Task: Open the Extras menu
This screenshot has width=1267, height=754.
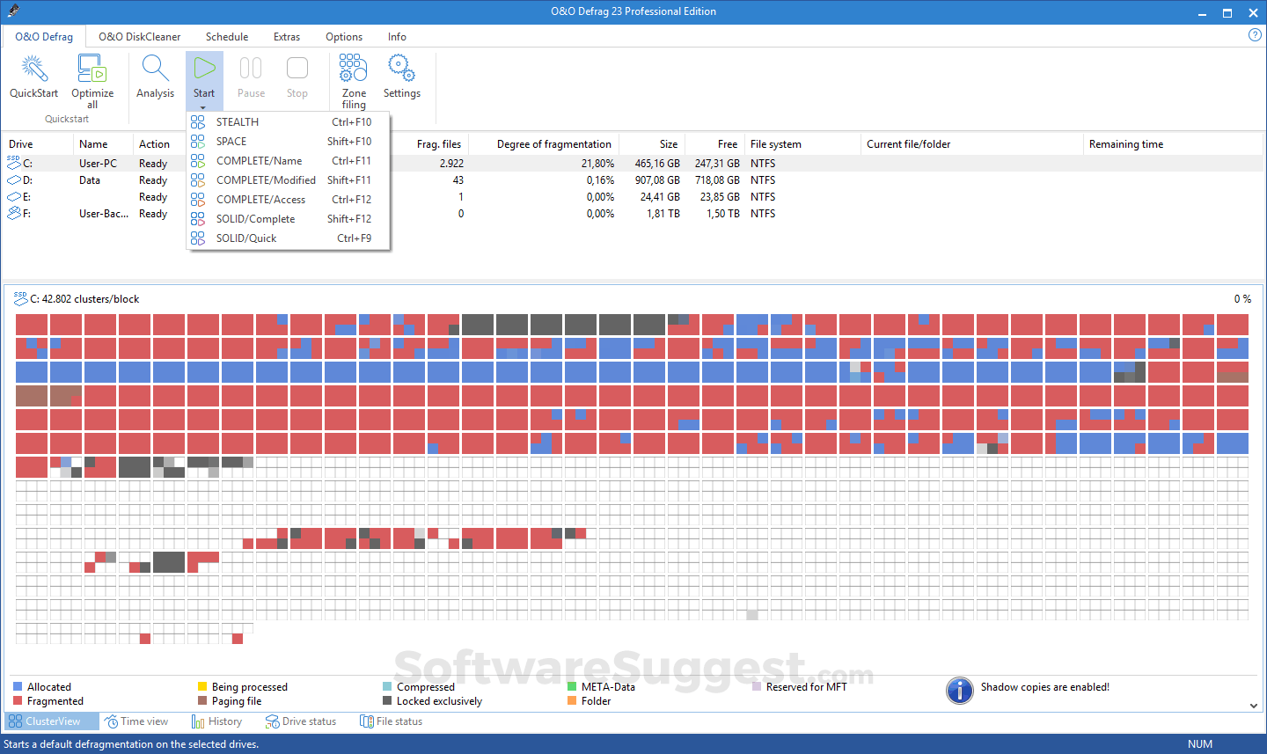Action: pyautogui.click(x=287, y=36)
